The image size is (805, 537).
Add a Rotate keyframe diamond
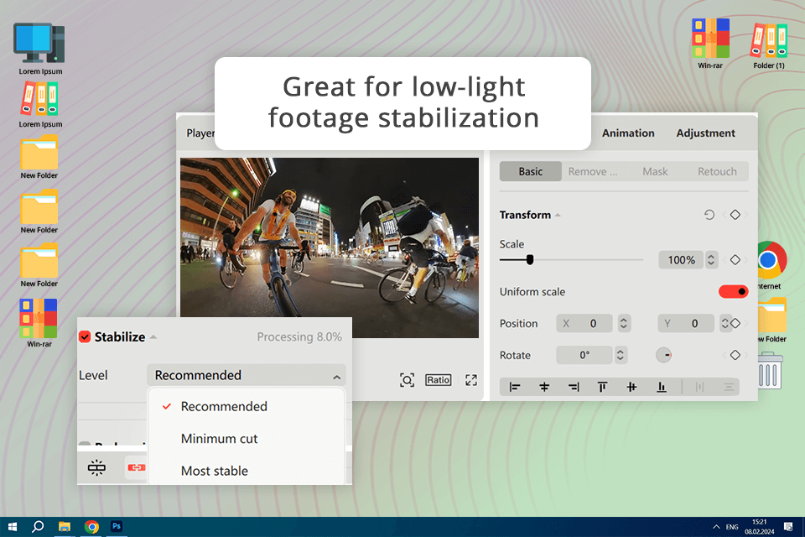pos(735,355)
